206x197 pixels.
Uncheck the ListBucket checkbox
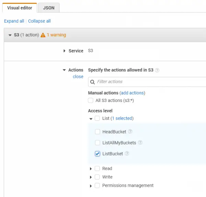(98, 154)
